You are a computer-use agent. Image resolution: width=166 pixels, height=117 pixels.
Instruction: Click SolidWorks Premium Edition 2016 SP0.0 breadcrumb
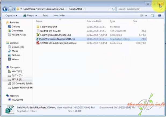point(44,9)
